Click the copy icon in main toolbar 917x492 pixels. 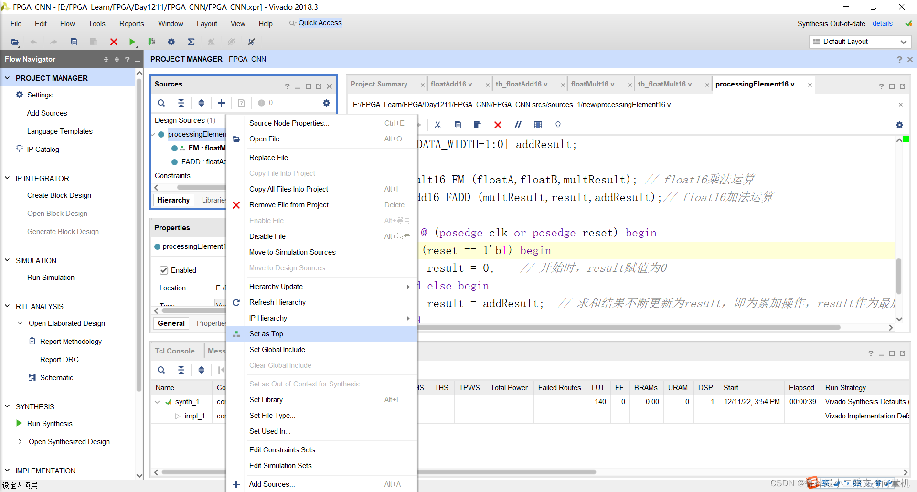coord(74,42)
